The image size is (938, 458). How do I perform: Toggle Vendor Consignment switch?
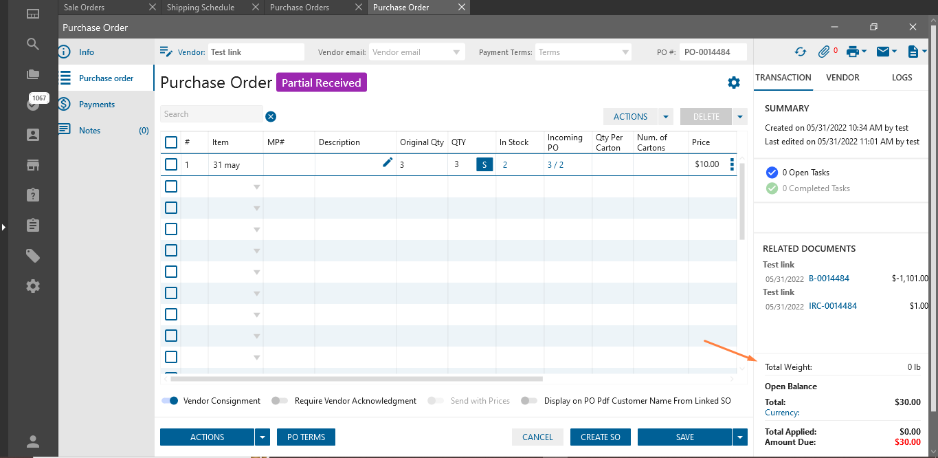click(x=170, y=401)
